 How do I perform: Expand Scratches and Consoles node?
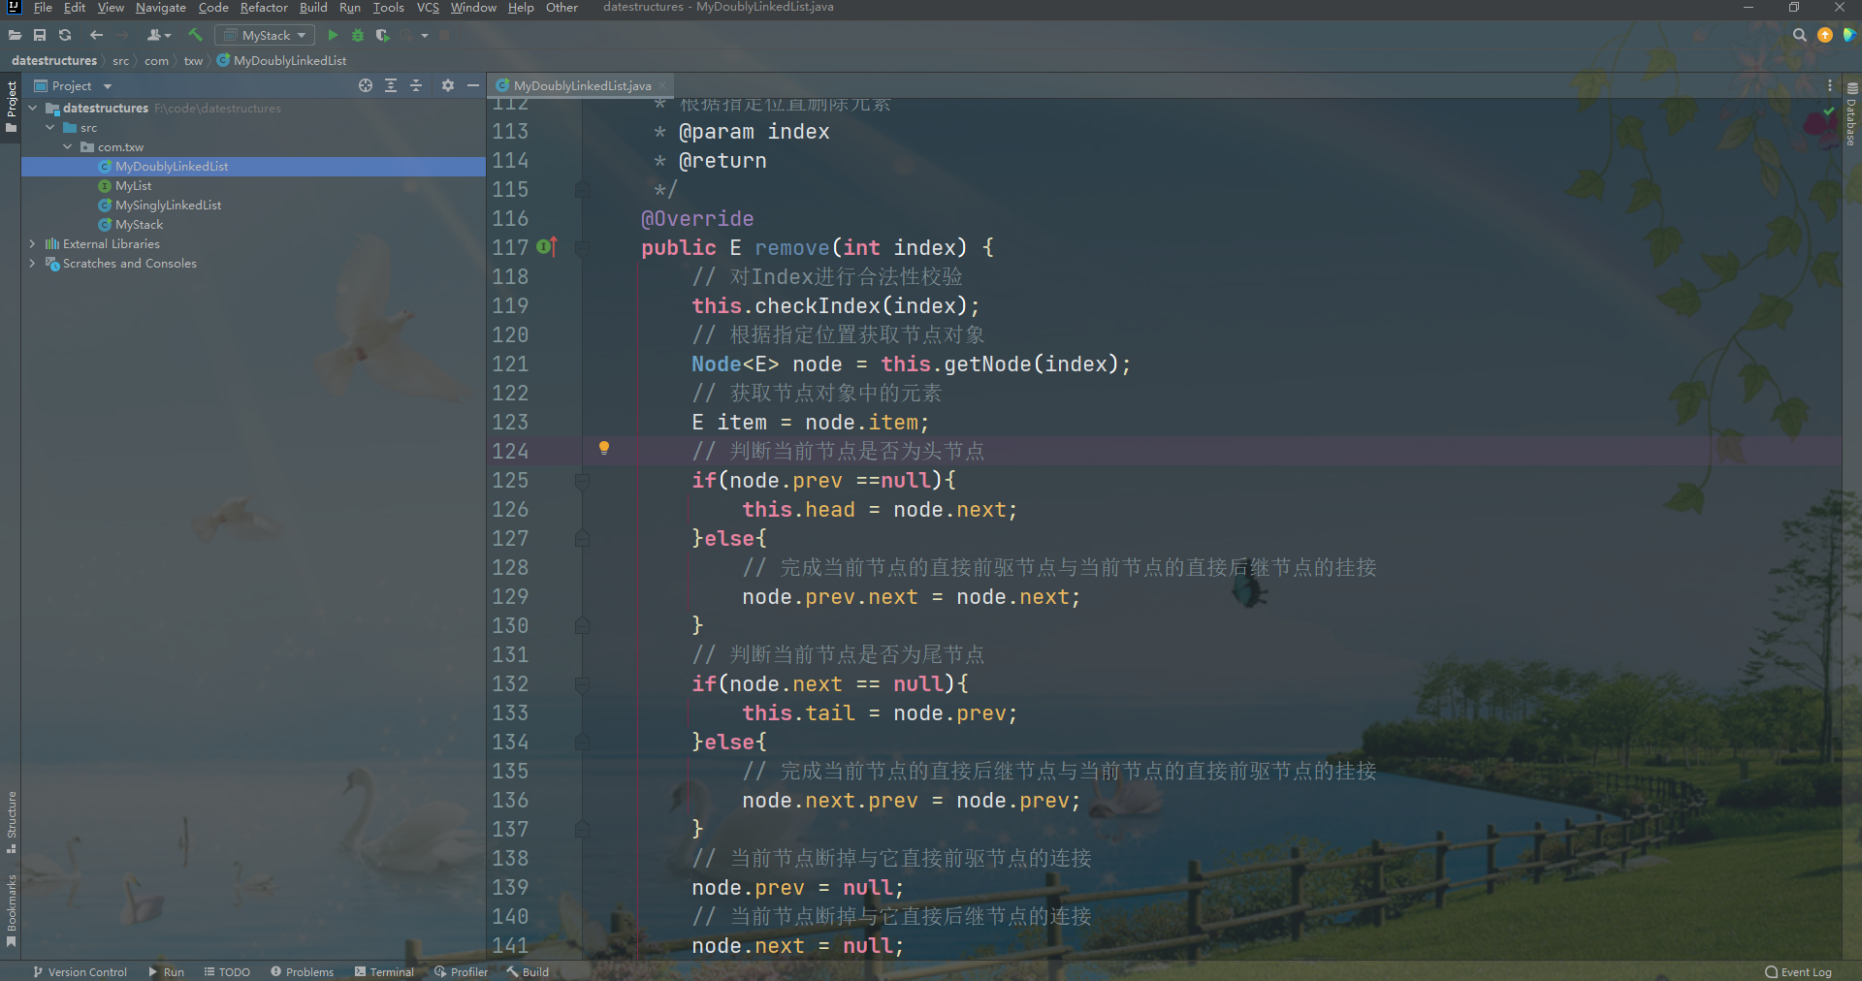click(33, 263)
